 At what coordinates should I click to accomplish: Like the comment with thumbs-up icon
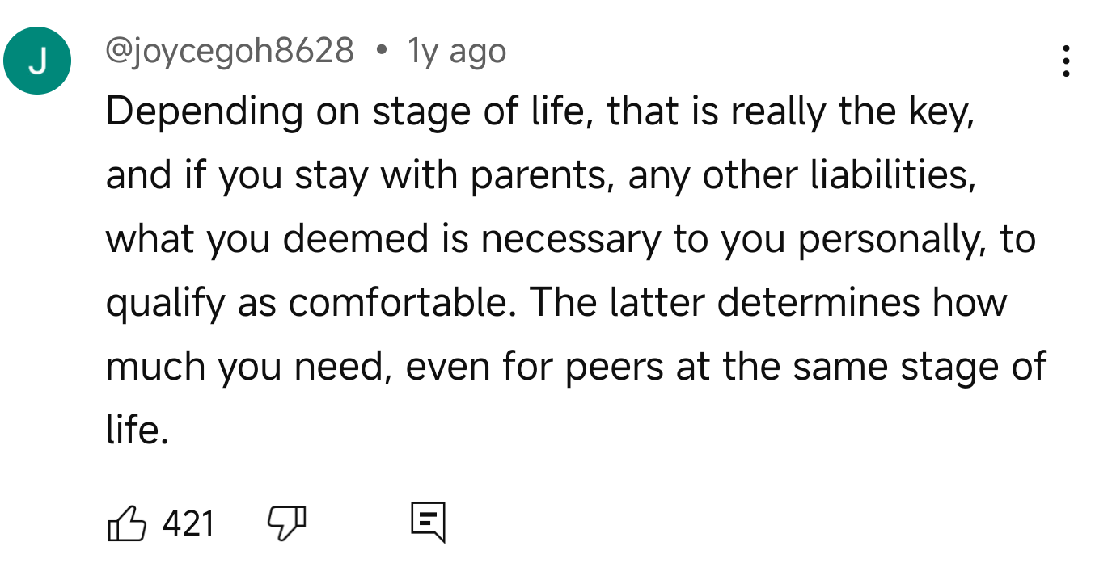click(x=126, y=523)
